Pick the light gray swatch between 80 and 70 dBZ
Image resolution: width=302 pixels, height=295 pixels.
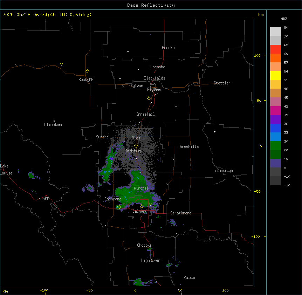click(x=275, y=32)
